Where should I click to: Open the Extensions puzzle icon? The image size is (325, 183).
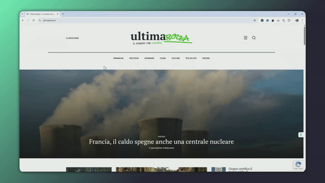[x=289, y=20]
